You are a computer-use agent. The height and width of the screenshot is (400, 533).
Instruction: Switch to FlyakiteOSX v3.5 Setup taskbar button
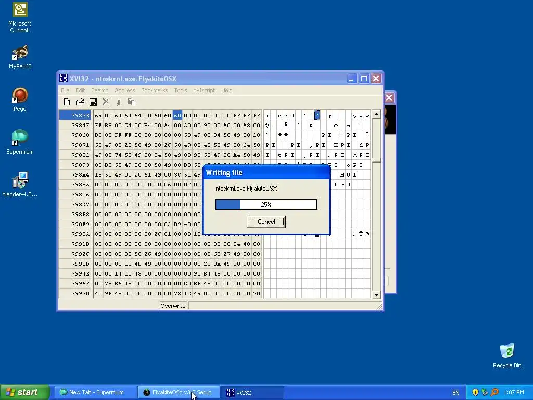(x=179, y=392)
